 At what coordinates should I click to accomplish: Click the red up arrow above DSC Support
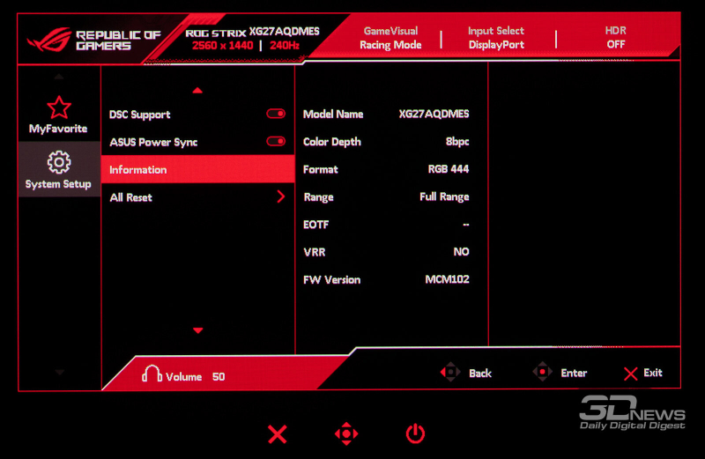197,91
